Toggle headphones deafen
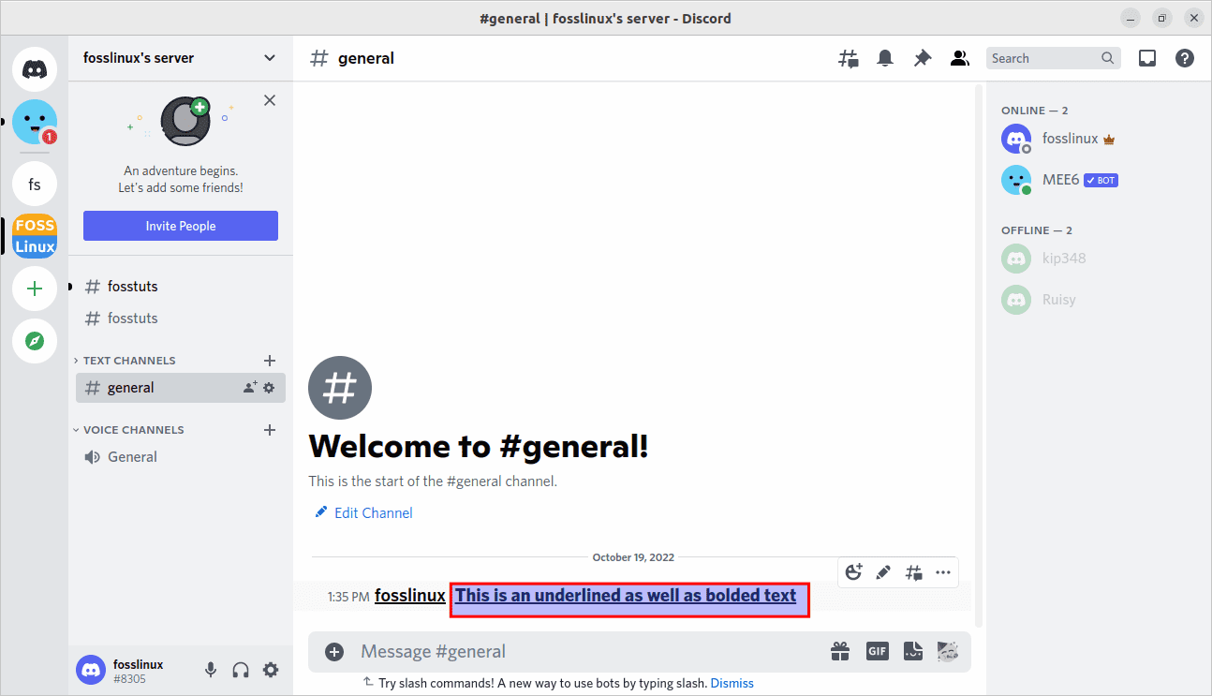The height and width of the screenshot is (696, 1212). pos(241,670)
